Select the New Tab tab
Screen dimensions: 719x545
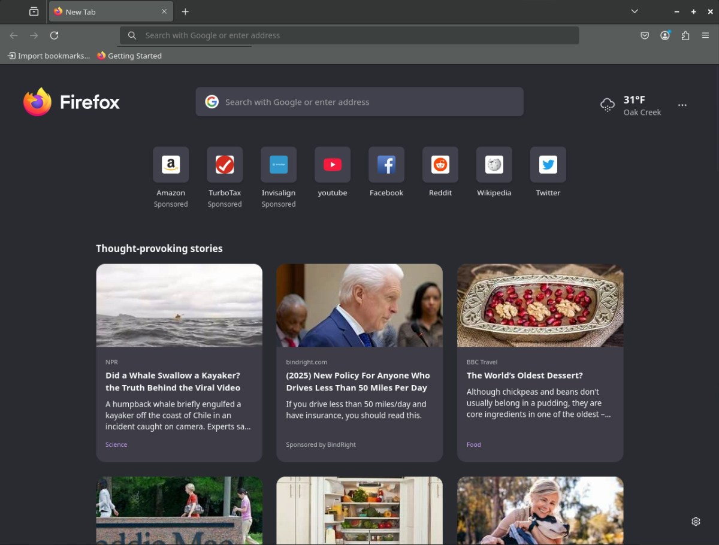[111, 11]
